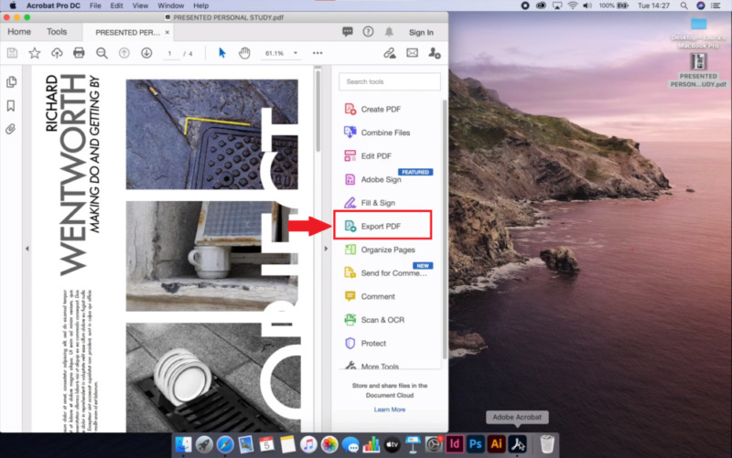Image resolution: width=732 pixels, height=458 pixels.
Task: Click the Sign In button
Action: click(x=421, y=32)
